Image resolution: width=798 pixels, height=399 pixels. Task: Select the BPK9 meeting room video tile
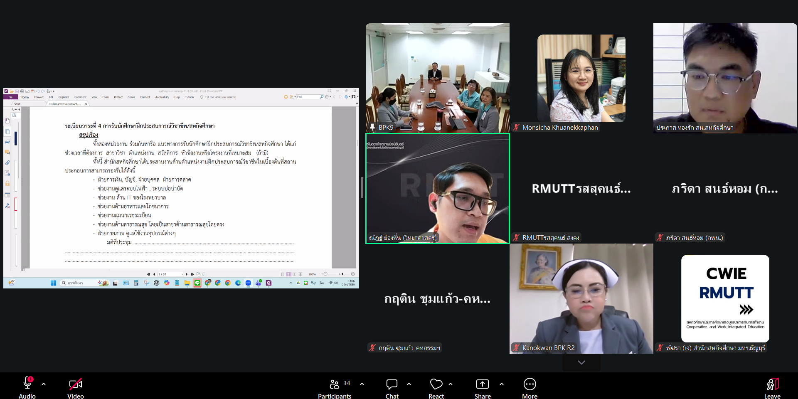(437, 77)
